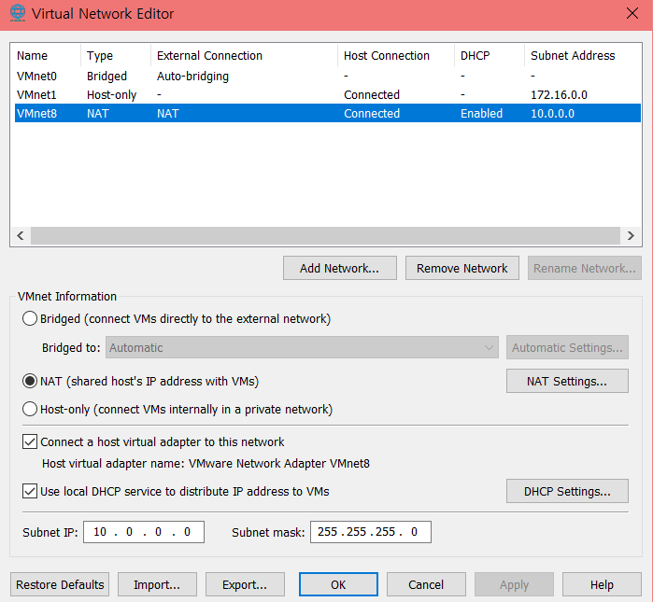Screen dimensions: 653x602
Task: Open the Bridged to Automatic dropdown
Action: click(302, 347)
